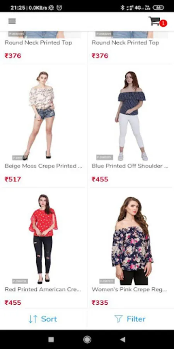Open the shopping cart
Viewport: 174px width, 349px height.
coord(154,21)
